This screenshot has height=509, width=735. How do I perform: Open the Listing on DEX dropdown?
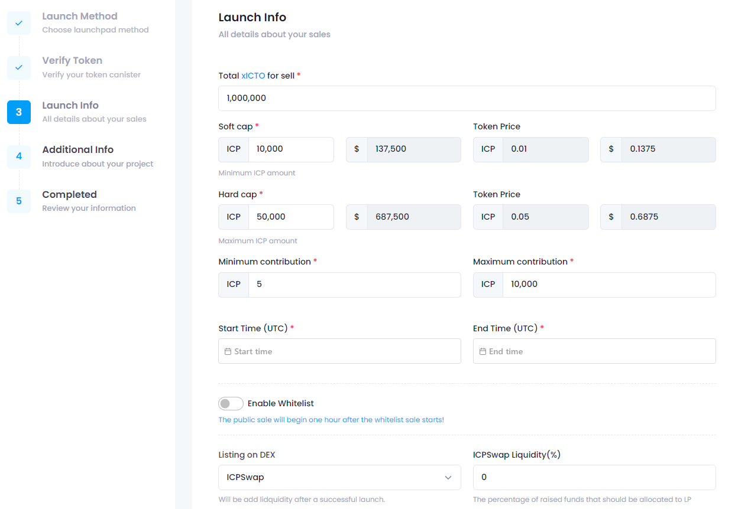(x=339, y=477)
